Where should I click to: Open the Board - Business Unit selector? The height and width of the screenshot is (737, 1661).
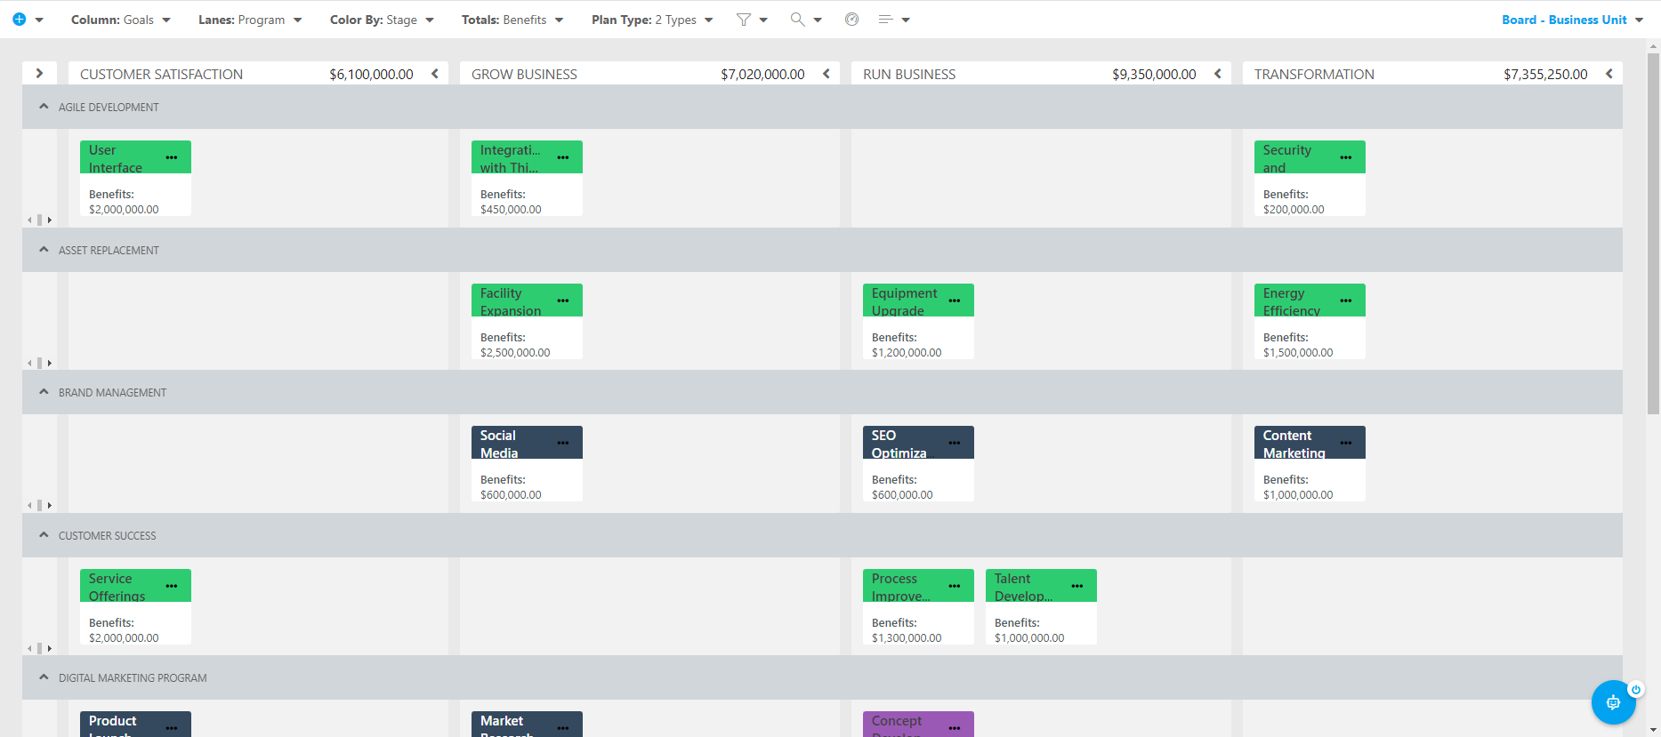point(1572,20)
